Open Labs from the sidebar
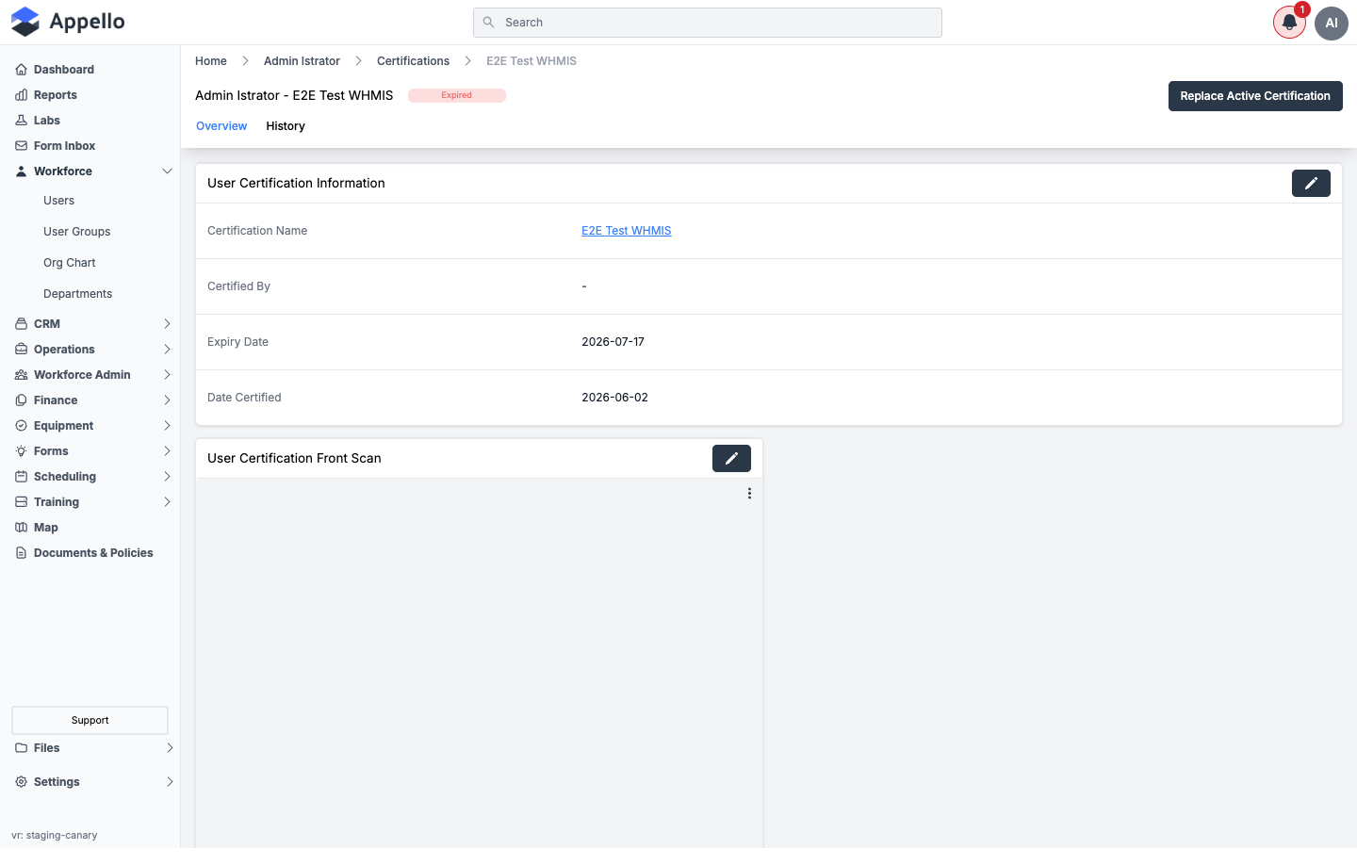Image resolution: width=1357 pixels, height=865 pixels. coord(46,121)
